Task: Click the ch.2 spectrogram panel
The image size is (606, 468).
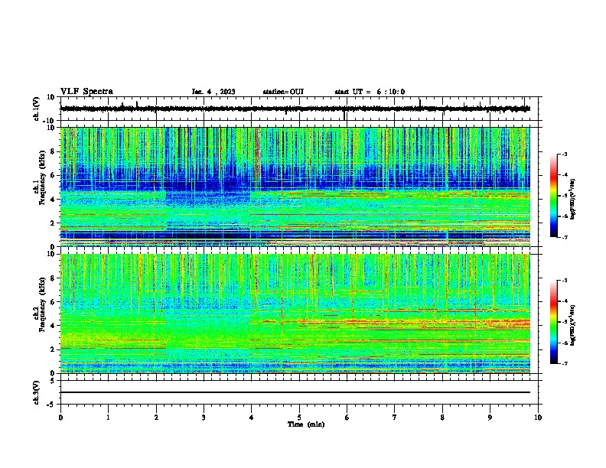Action: (295, 314)
